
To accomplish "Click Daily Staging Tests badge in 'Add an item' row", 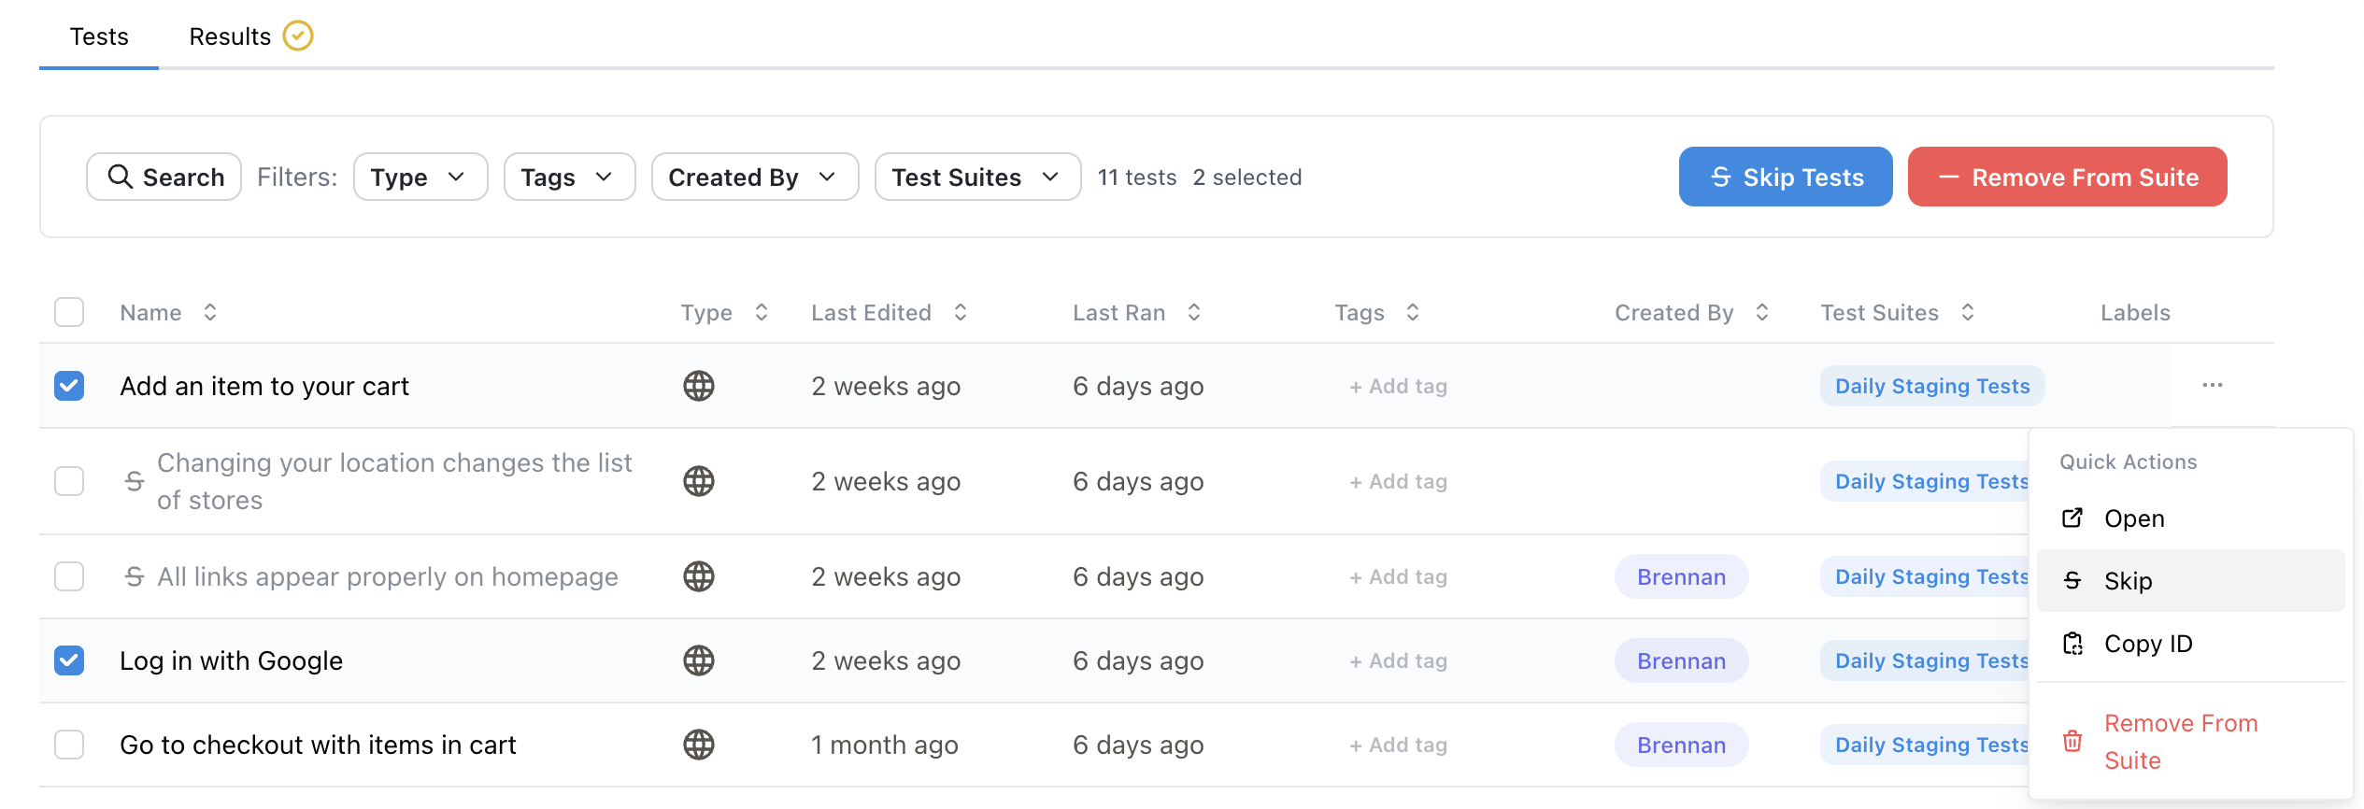I will point(1932,386).
